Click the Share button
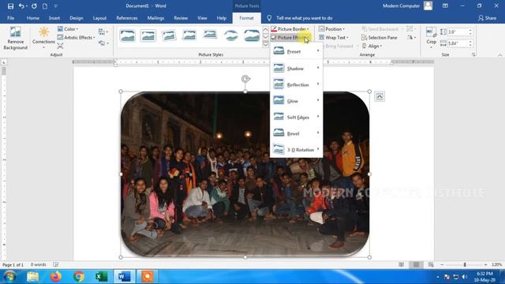The image size is (505, 284). coord(487,18)
